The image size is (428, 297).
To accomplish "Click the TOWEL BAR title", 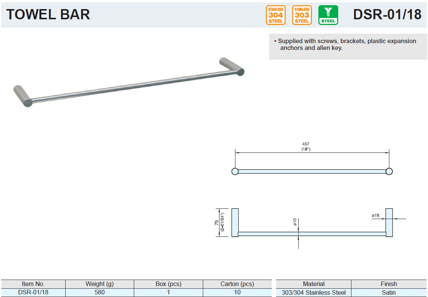I will [x=48, y=14].
